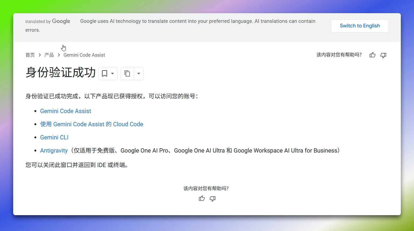Viewport: 414px width, 231px height.
Task: Click the bottom thumbs down feedback icon
Action: (x=213, y=198)
